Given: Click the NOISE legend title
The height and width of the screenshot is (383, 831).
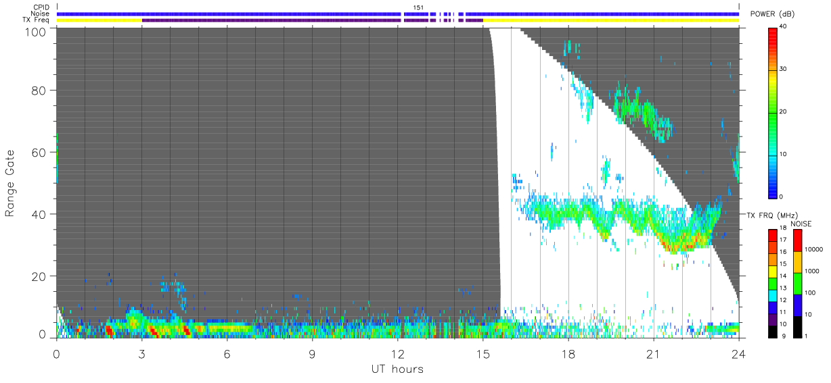Looking at the screenshot, I should (x=803, y=224).
